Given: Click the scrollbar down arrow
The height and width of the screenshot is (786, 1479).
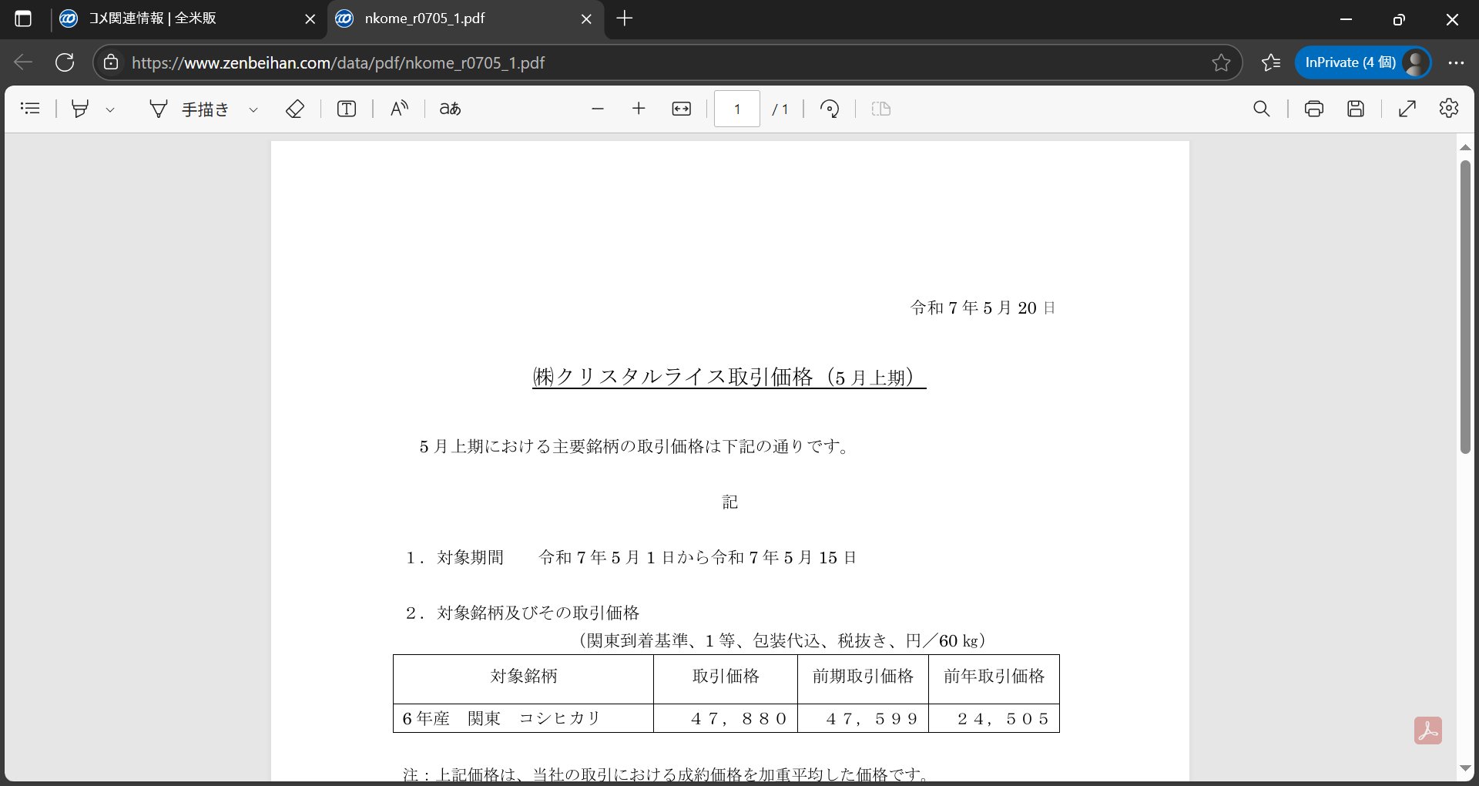Looking at the screenshot, I should pyautogui.click(x=1465, y=768).
